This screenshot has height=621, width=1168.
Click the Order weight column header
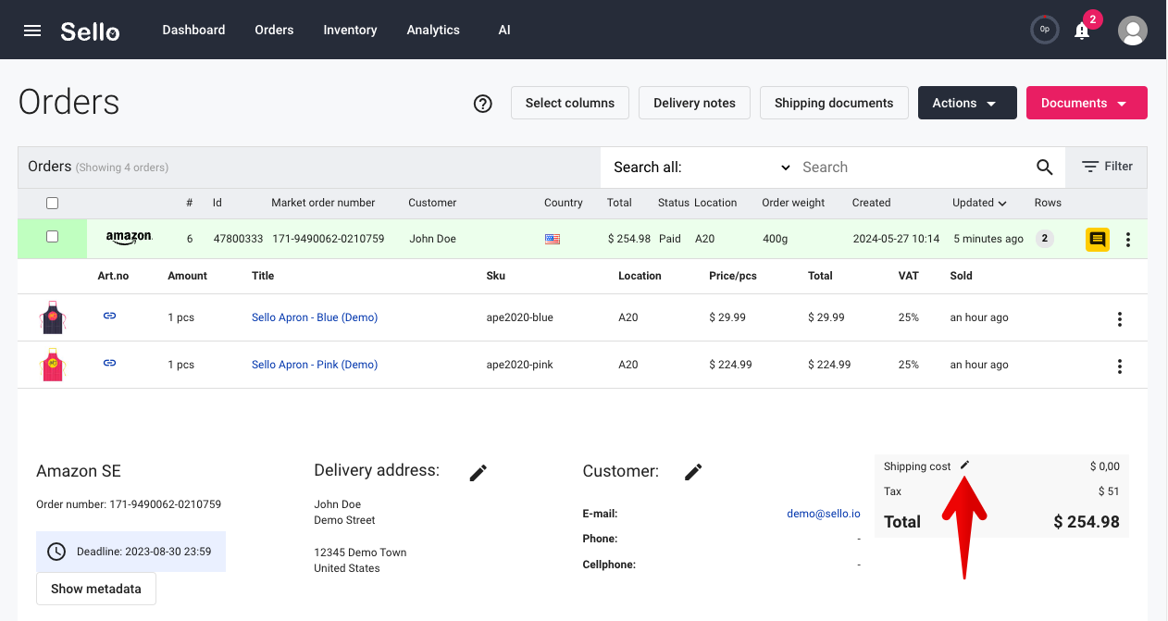click(793, 203)
